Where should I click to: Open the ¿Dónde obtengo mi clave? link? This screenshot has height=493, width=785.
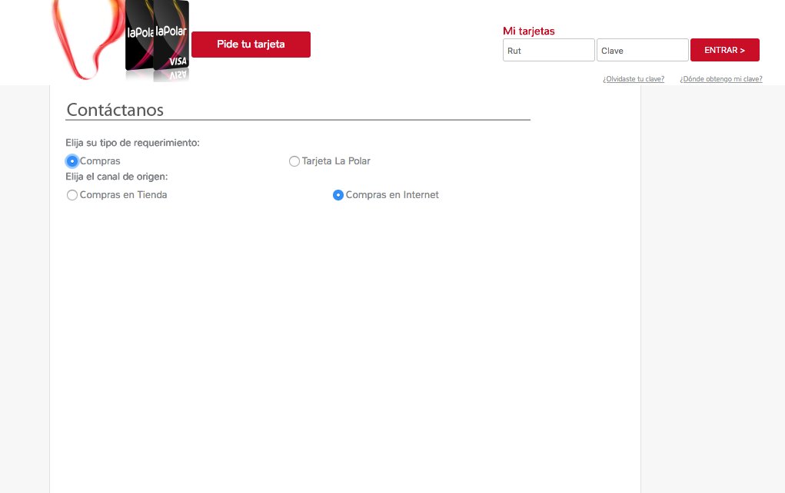pyautogui.click(x=721, y=79)
